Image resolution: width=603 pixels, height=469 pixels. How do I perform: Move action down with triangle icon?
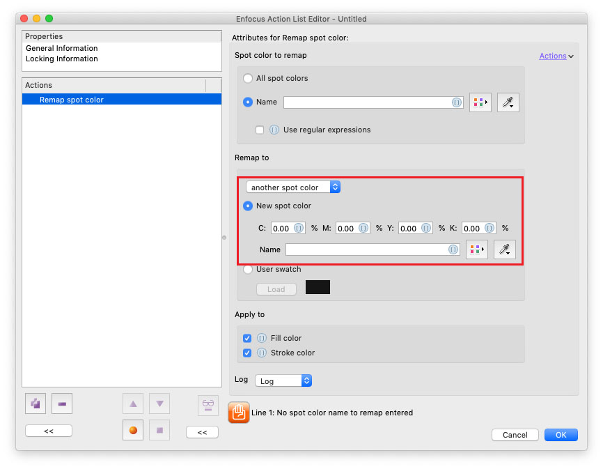(x=159, y=403)
